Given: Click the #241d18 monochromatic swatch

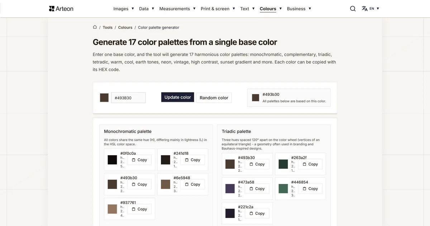Looking at the screenshot, I should point(166,160).
